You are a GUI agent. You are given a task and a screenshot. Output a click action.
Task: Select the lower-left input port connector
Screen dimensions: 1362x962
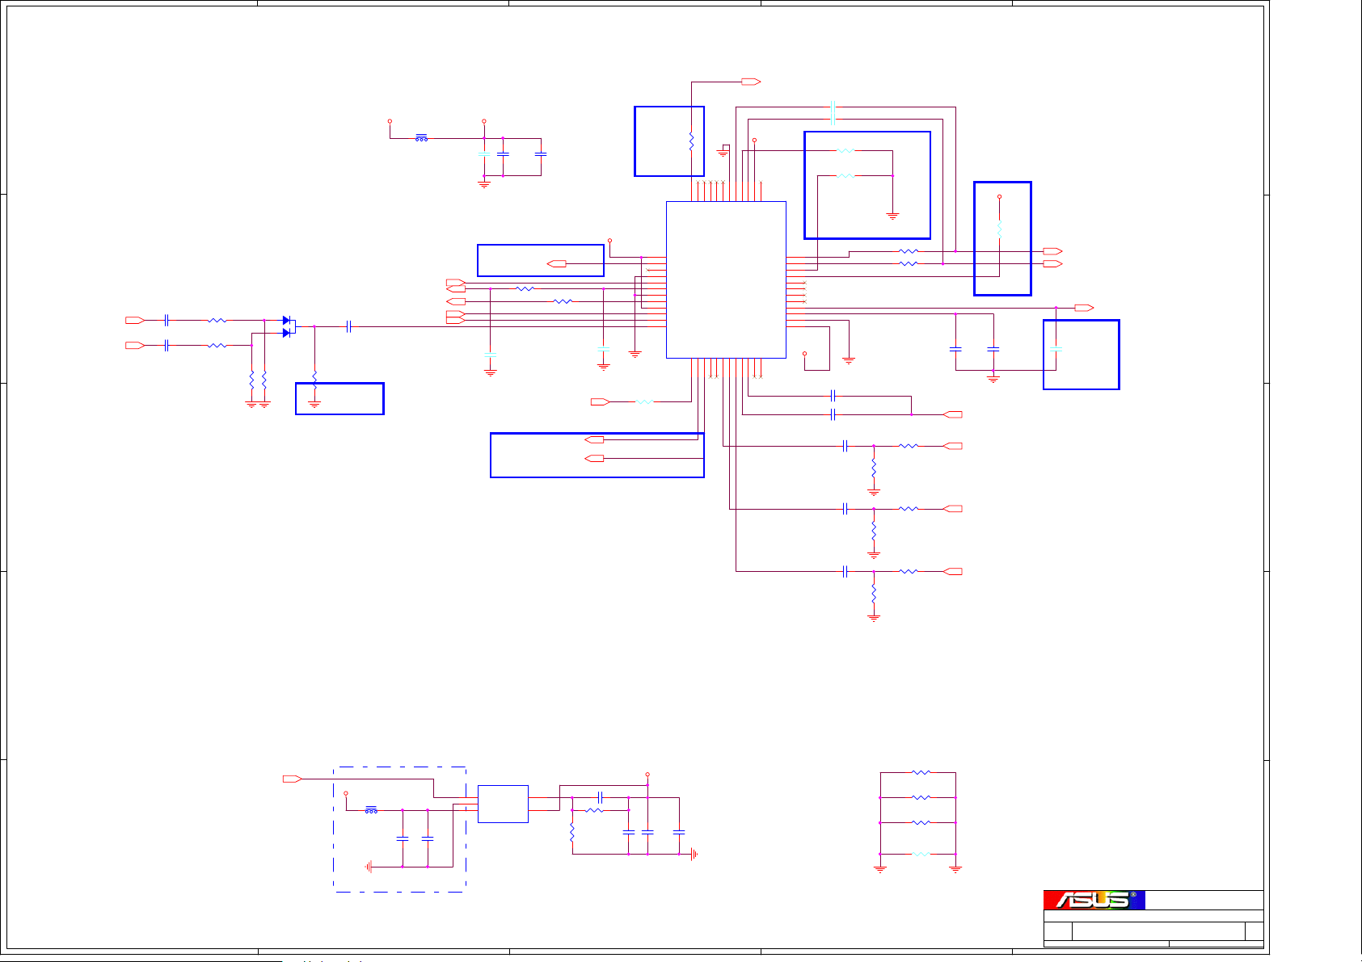(135, 346)
